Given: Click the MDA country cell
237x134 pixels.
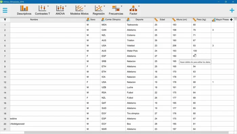Looking at the screenshot, I should (x=113, y=25).
